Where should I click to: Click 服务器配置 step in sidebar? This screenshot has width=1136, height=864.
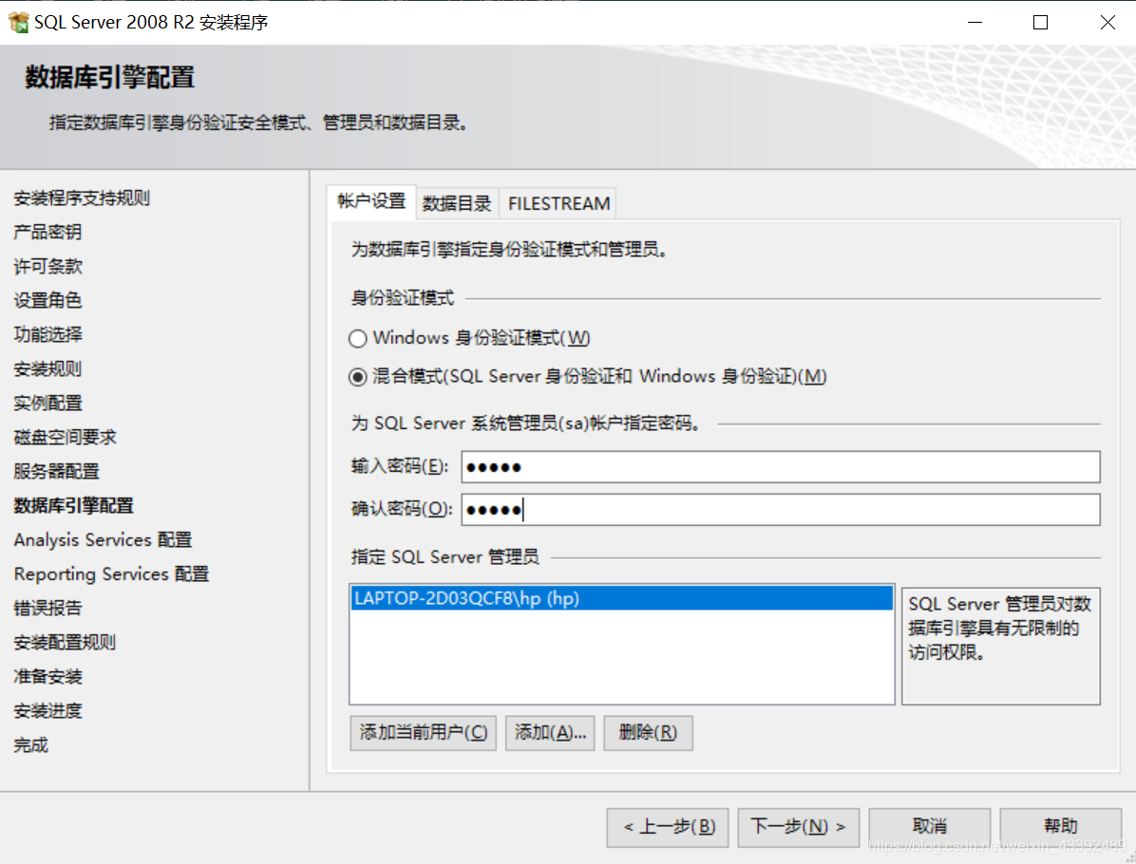[56, 471]
